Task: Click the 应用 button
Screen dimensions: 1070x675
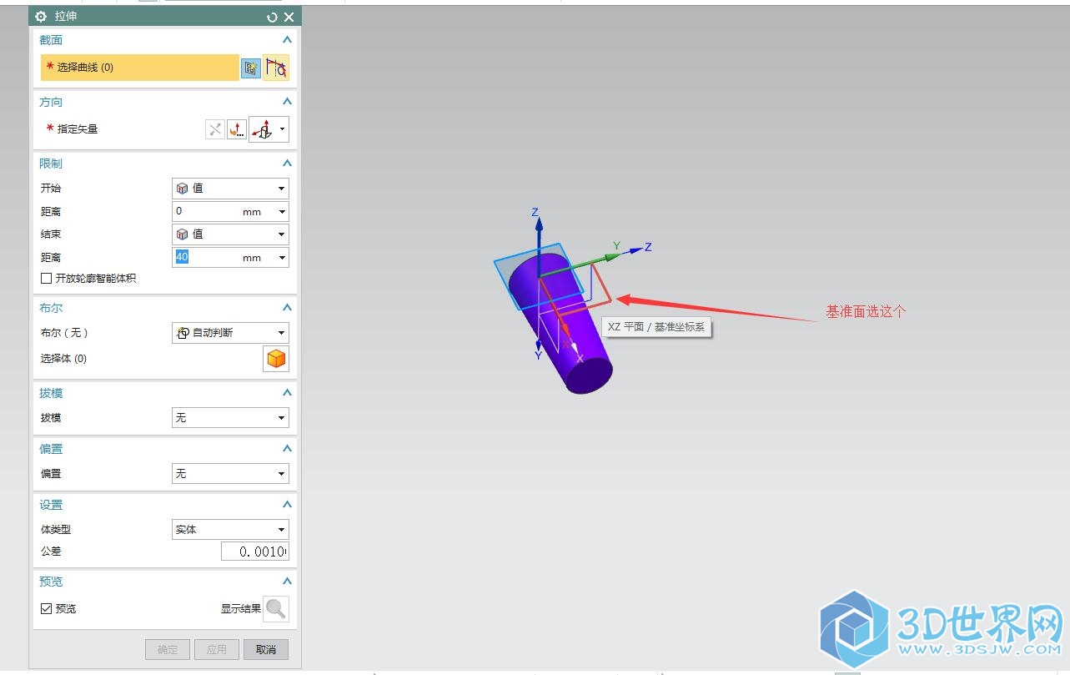Action: tap(217, 649)
